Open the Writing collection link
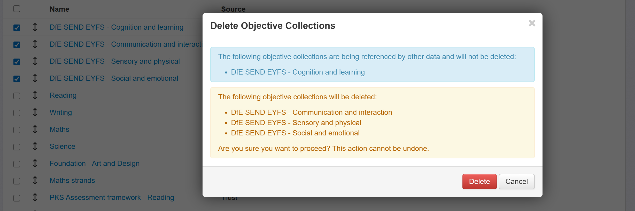 (x=61, y=112)
